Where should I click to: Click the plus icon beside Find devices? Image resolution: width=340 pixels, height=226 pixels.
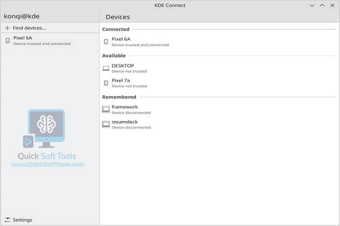8,28
